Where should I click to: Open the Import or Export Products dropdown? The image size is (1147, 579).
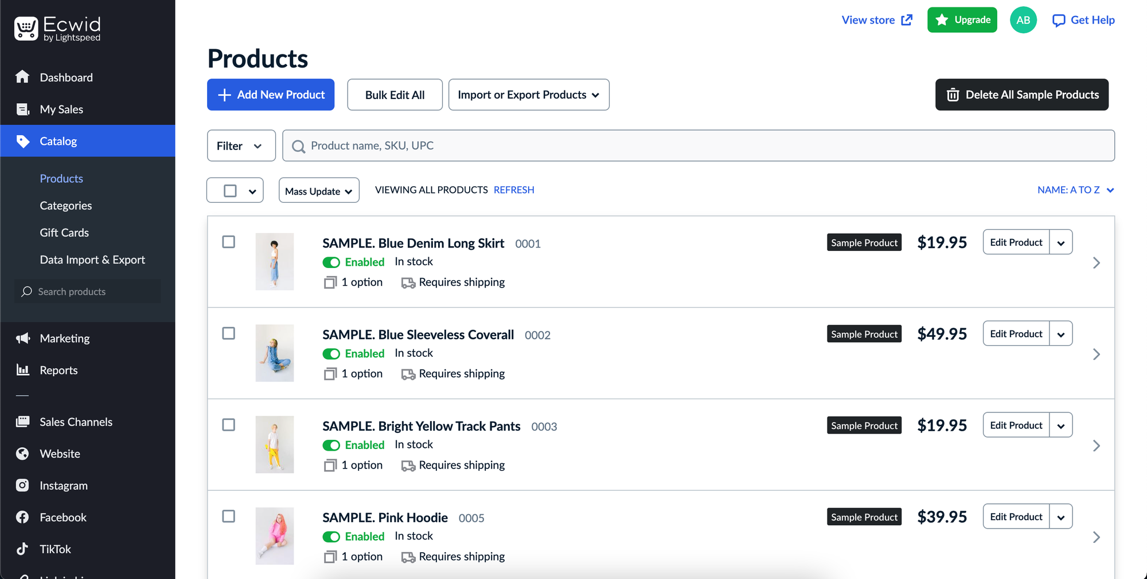tap(529, 94)
